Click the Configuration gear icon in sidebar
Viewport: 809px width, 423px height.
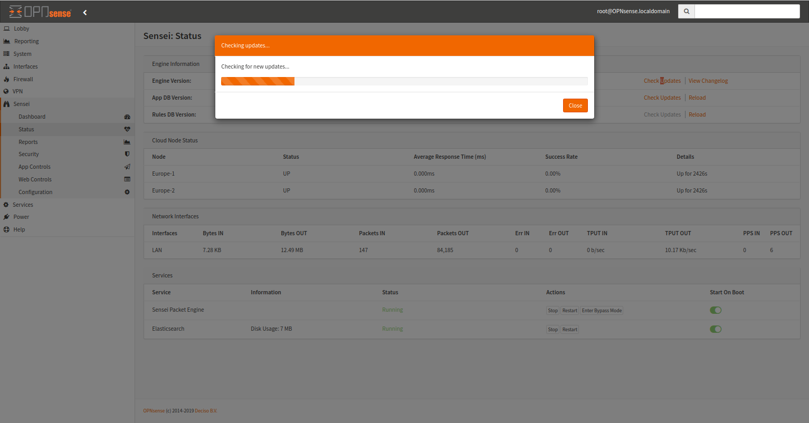127,192
